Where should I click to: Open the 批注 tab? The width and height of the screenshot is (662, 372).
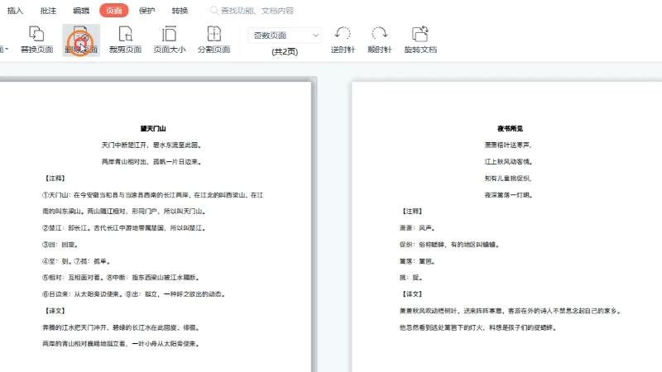(x=48, y=11)
